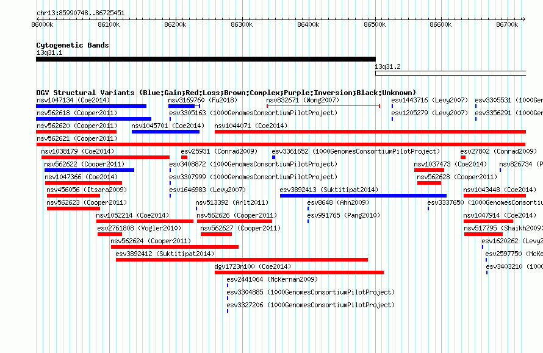Click the chr13:85990748..86725451 position label
The height and width of the screenshot is (353, 543).
tap(81, 13)
